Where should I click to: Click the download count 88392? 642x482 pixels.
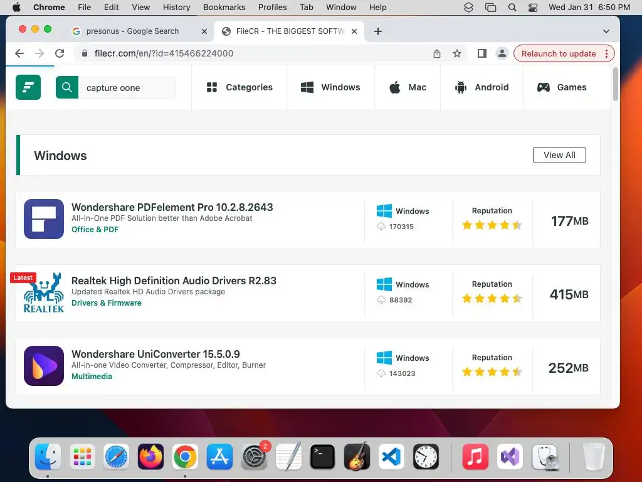click(x=401, y=300)
